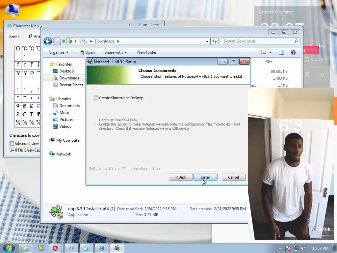
Task: Open Music library
Action: click(65, 113)
